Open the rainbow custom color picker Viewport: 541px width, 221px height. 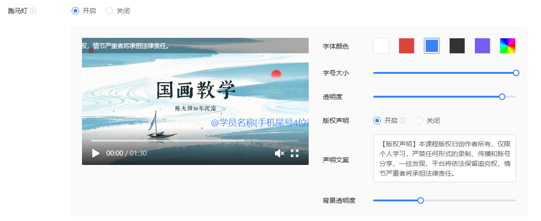508,46
